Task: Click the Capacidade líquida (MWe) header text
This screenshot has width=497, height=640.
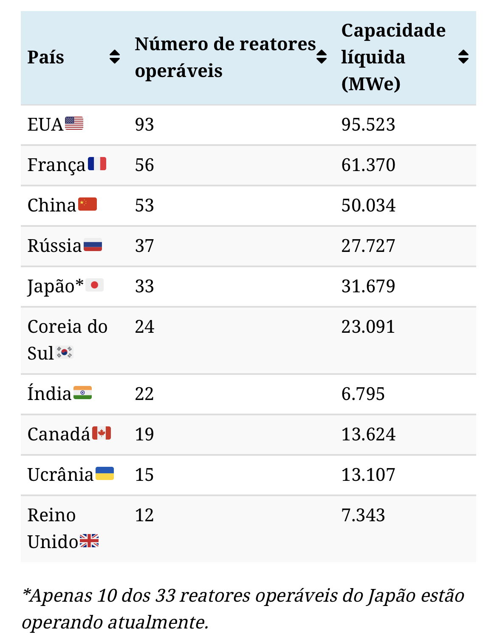Action: (393, 57)
